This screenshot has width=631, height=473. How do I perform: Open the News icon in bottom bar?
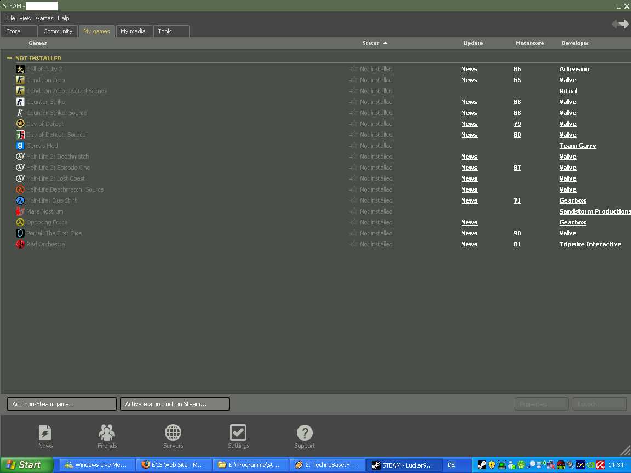(x=45, y=433)
